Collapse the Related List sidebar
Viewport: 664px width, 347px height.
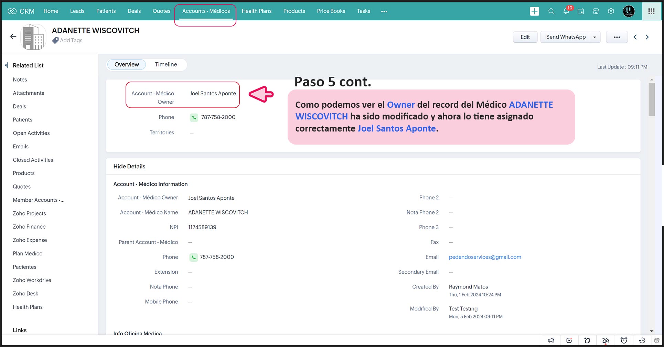click(7, 65)
